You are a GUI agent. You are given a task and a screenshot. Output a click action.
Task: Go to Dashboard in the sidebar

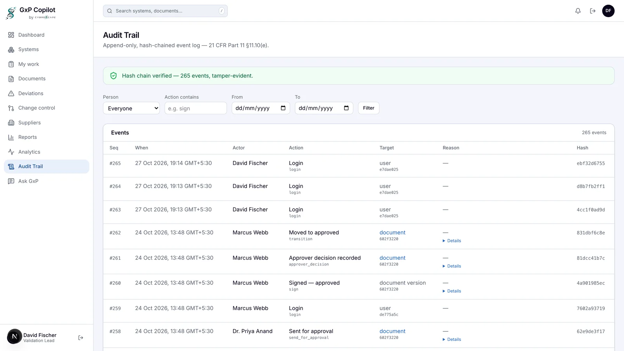pos(46,35)
